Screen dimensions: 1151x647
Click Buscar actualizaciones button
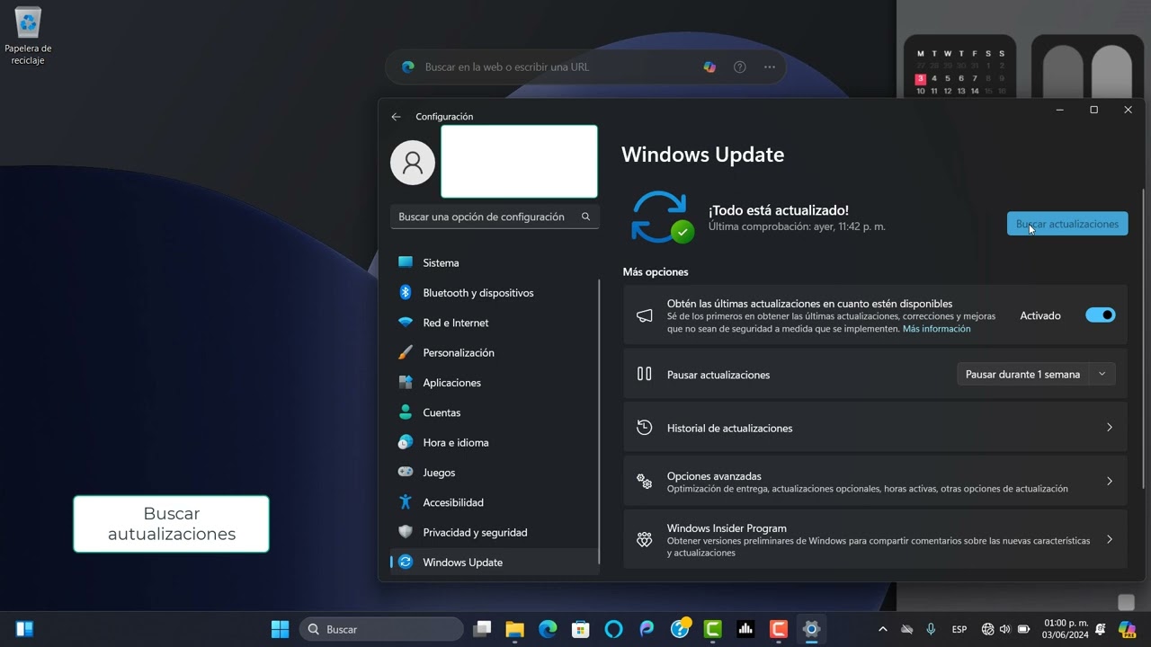coord(1067,224)
